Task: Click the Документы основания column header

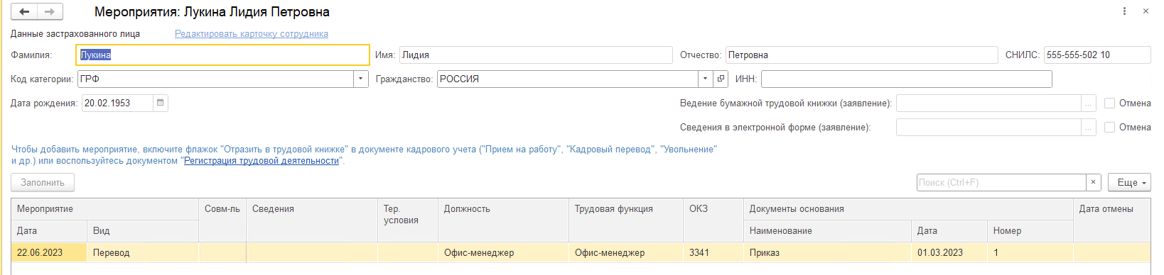Action: 908,209
